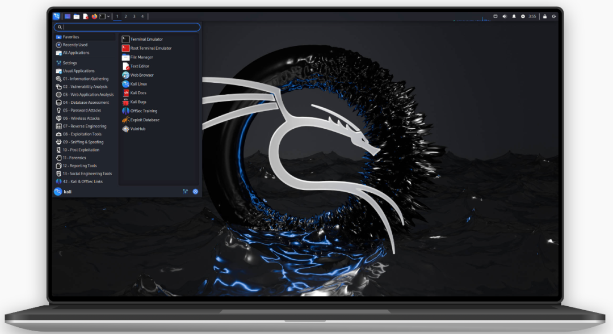This screenshot has height=334, width=613.
Task: Click the kali user avatar in the menu
Action: pyautogui.click(x=58, y=192)
